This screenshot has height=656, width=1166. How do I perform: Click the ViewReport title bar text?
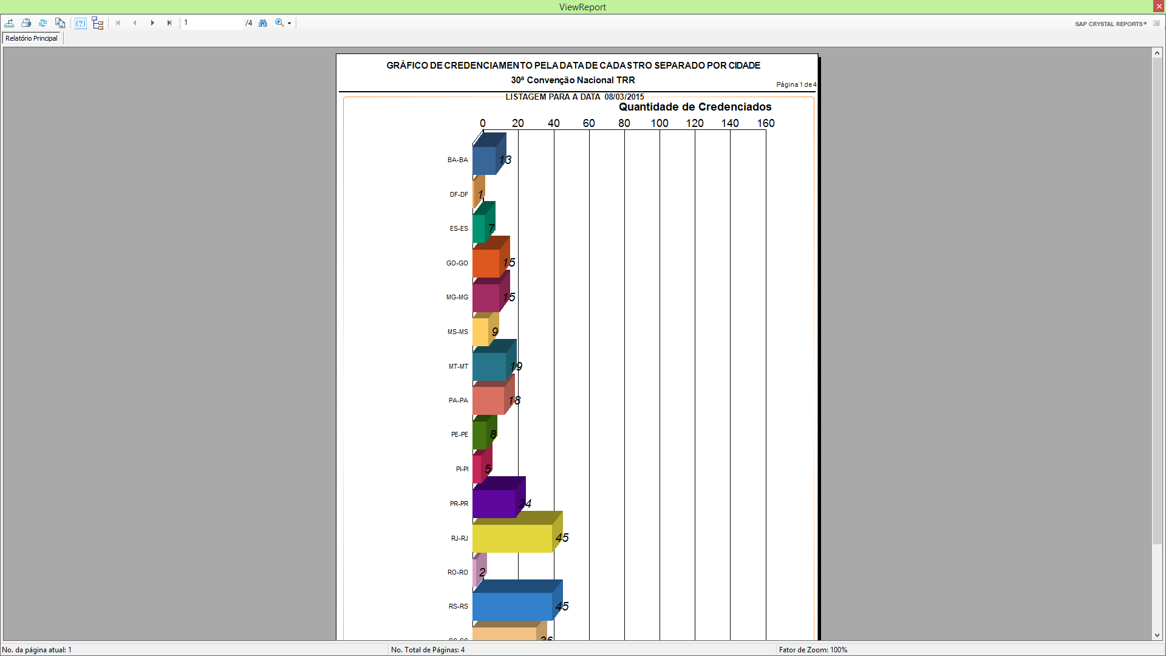[x=582, y=7]
